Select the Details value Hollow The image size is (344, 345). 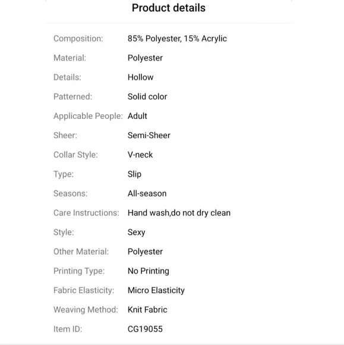click(x=140, y=77)
